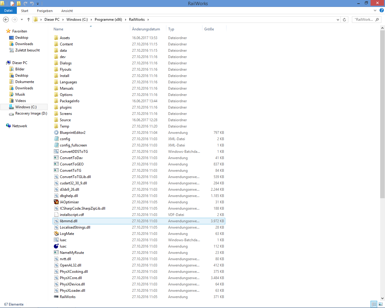The height and width of the screenshot is (308, 385).
Task: Go up one folder level with the Up arrow
Action: click(x=29, y=20)
